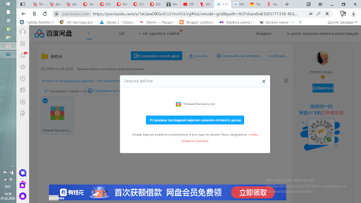361x203 pixels.
Task: Install the latest network disk client
Action: [x=195, y=120]
